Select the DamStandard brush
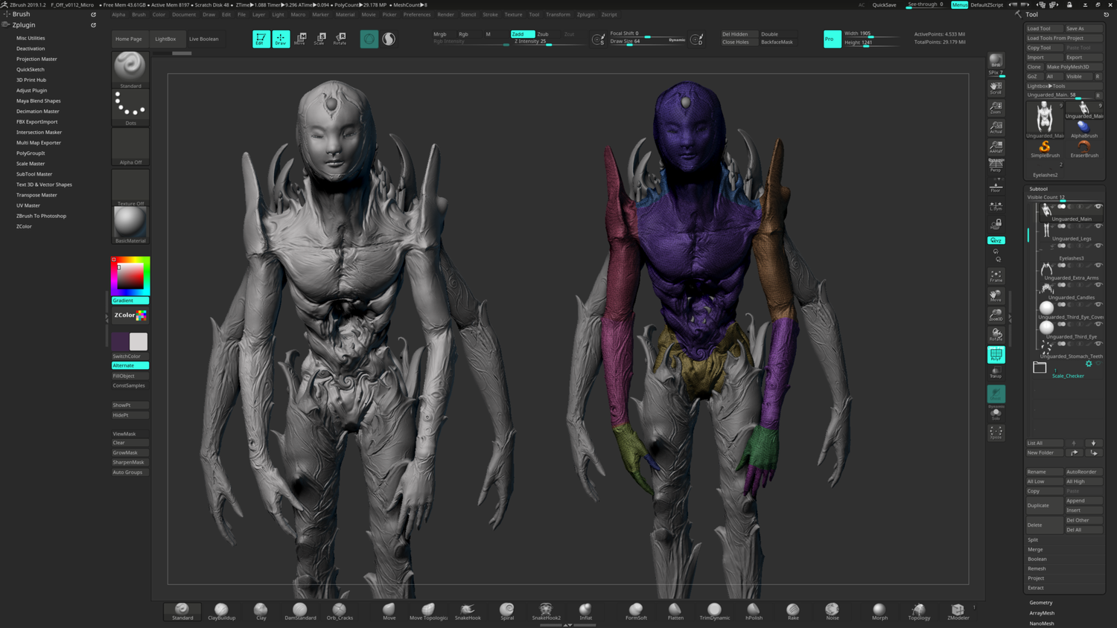 tap(300, 611)
